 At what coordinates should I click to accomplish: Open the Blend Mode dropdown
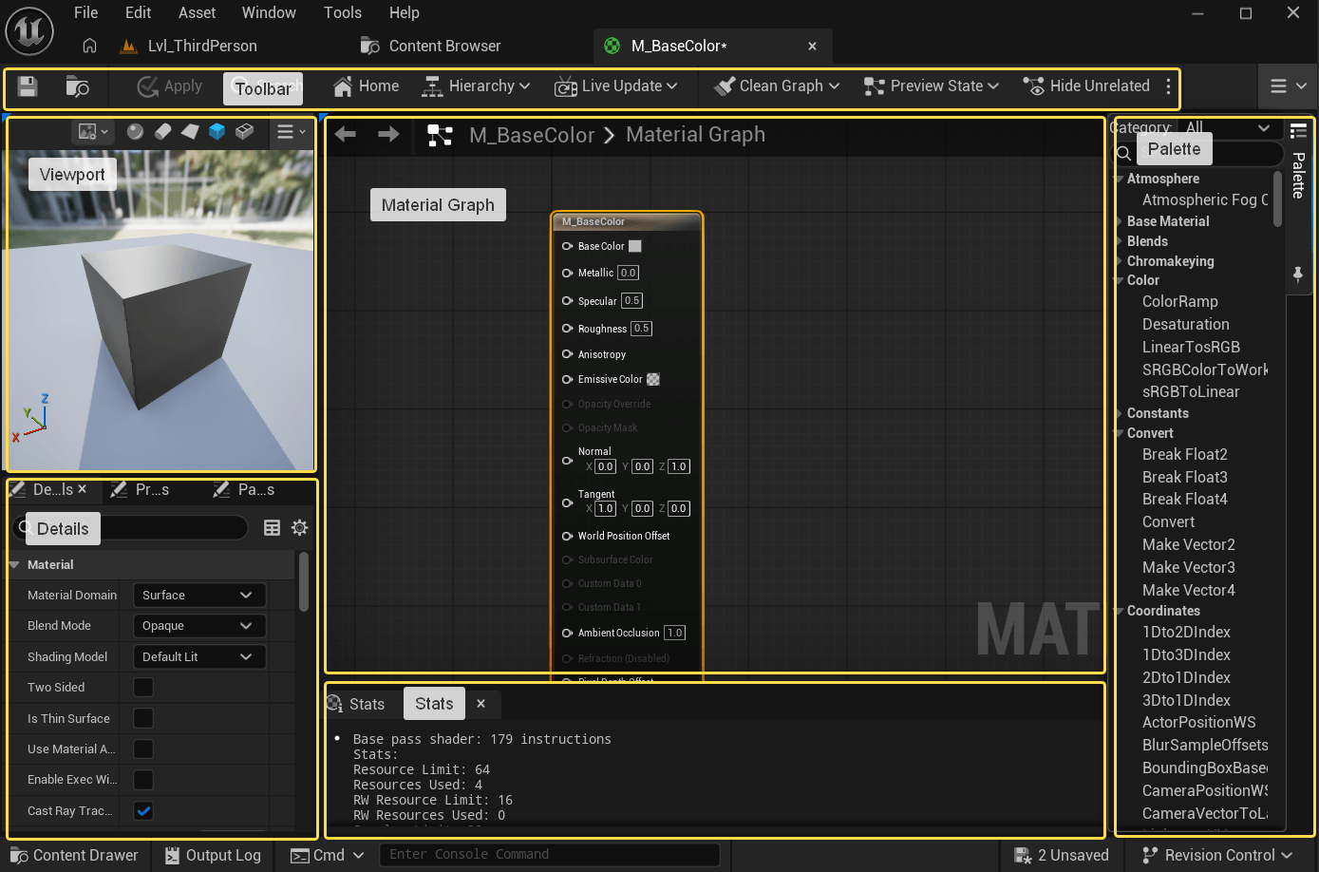(x=198, y=626)
